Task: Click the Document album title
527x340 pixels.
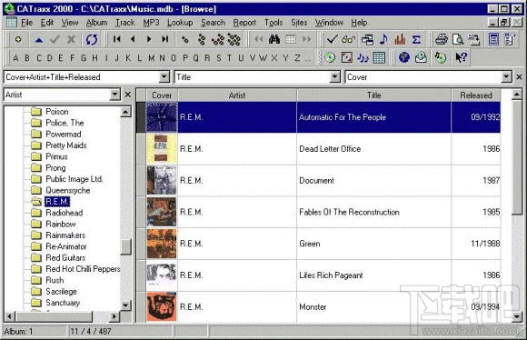Action: pyautogui.click(x=316, y=181)
